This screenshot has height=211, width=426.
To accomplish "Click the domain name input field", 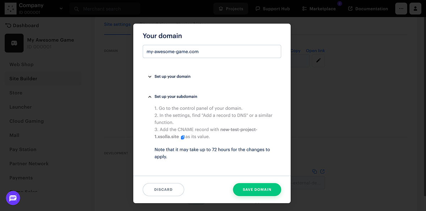I will tap(212, 51).
